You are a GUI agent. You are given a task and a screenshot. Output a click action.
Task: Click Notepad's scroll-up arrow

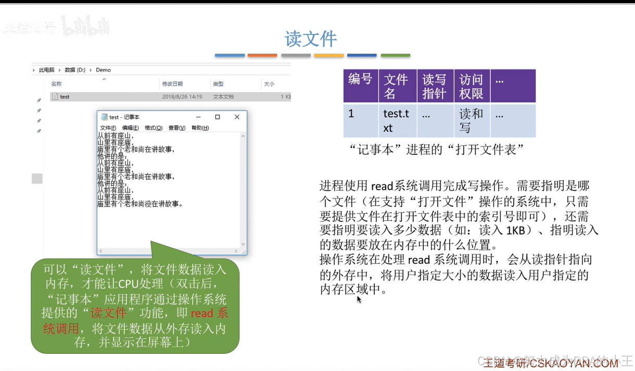(243, 135)
